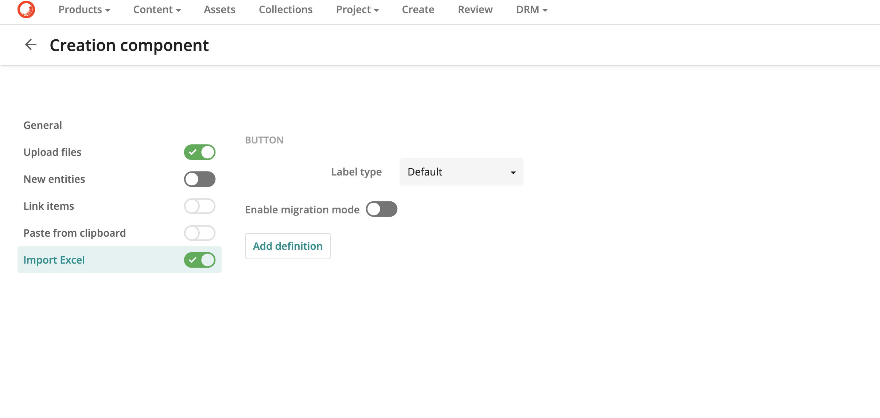
Task: Switch on Enable migration mode
Action: pyautogui.click(x=382, y=209)
